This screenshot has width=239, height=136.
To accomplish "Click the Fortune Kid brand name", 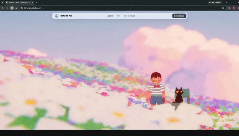I will (66, 16).
